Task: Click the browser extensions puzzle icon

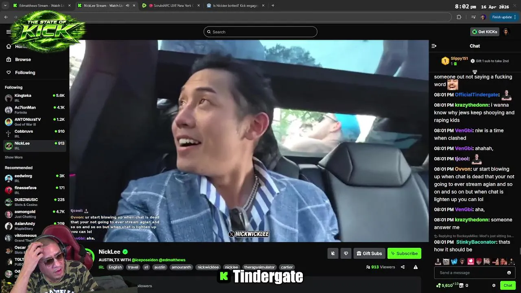Action: click(459, 17)
